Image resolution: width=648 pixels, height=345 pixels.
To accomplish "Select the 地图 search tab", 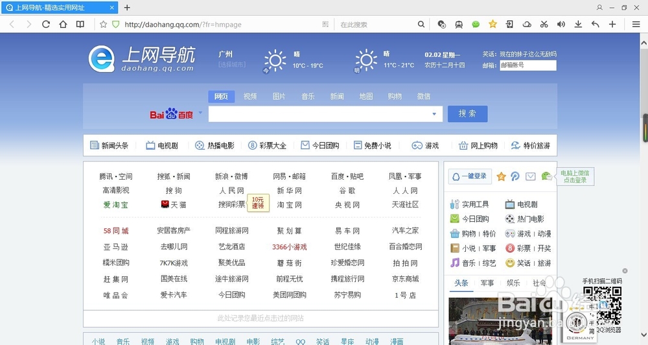I will [365, 97].
